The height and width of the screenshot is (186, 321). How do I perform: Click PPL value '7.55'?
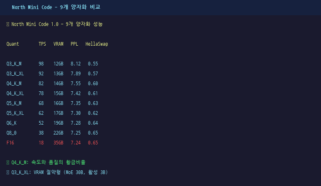pyautogui.click(x=76, y=84)
